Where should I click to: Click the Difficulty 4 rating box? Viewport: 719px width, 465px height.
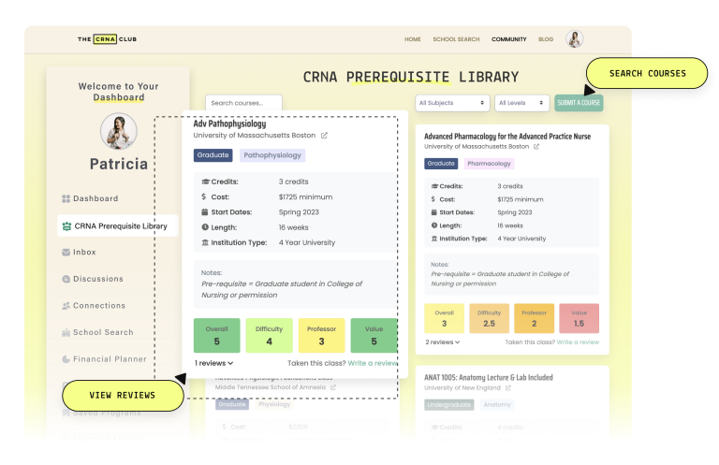pos(270,336)
